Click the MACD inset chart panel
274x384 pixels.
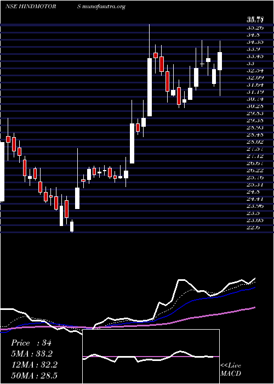[x=151, y=357]
